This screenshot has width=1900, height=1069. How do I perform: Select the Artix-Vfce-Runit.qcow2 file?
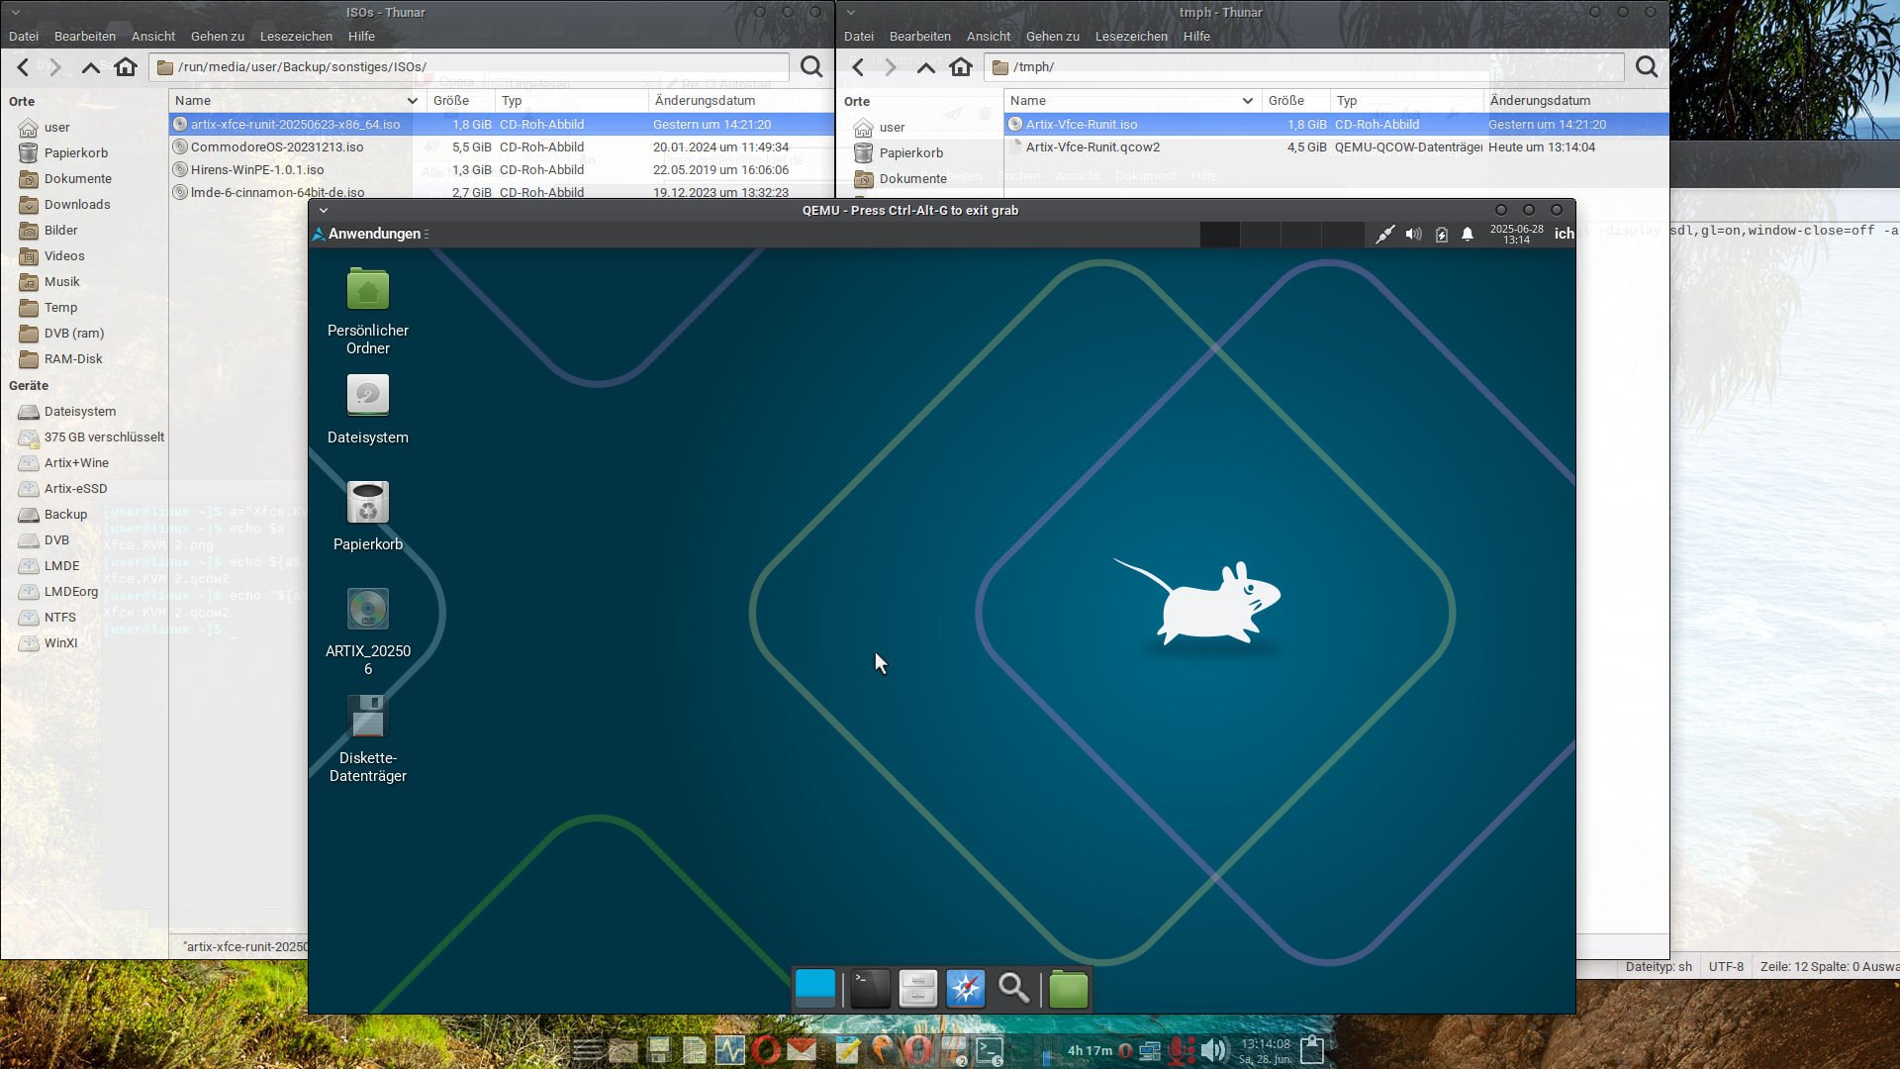point(1092,147)
